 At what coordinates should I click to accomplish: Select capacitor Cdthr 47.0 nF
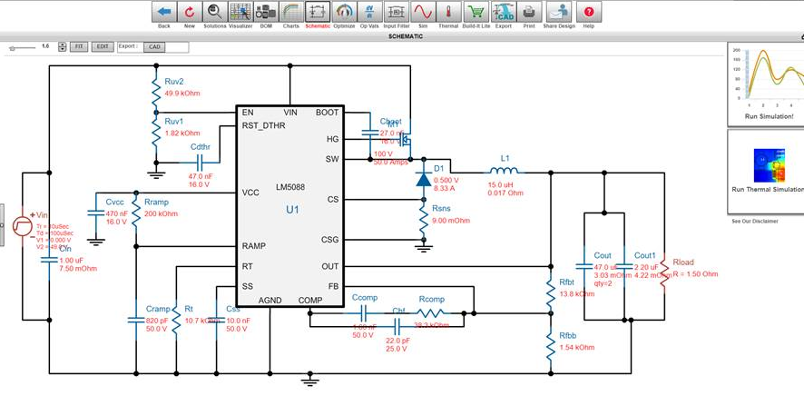pos(199,163)
